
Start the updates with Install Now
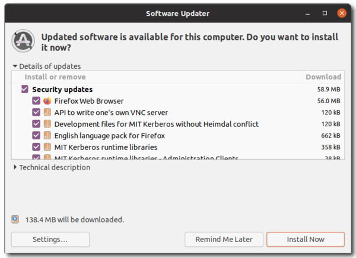click(305, 240)
